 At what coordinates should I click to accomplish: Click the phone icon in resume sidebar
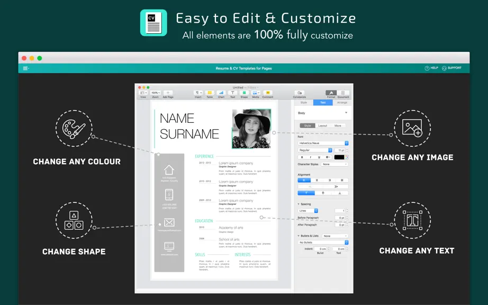[169, 195]
